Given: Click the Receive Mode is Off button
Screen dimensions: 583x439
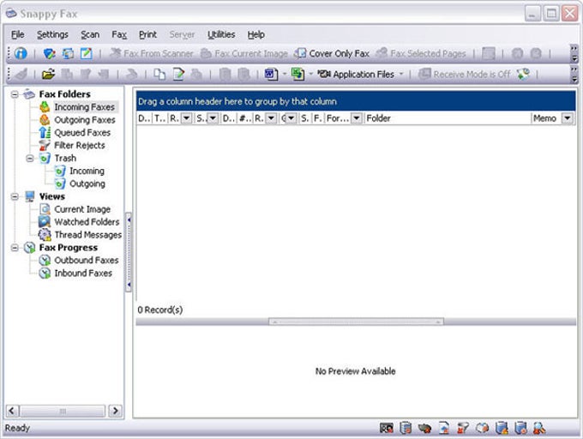Looking at the screenshot, I should click(x=465, y=75).
